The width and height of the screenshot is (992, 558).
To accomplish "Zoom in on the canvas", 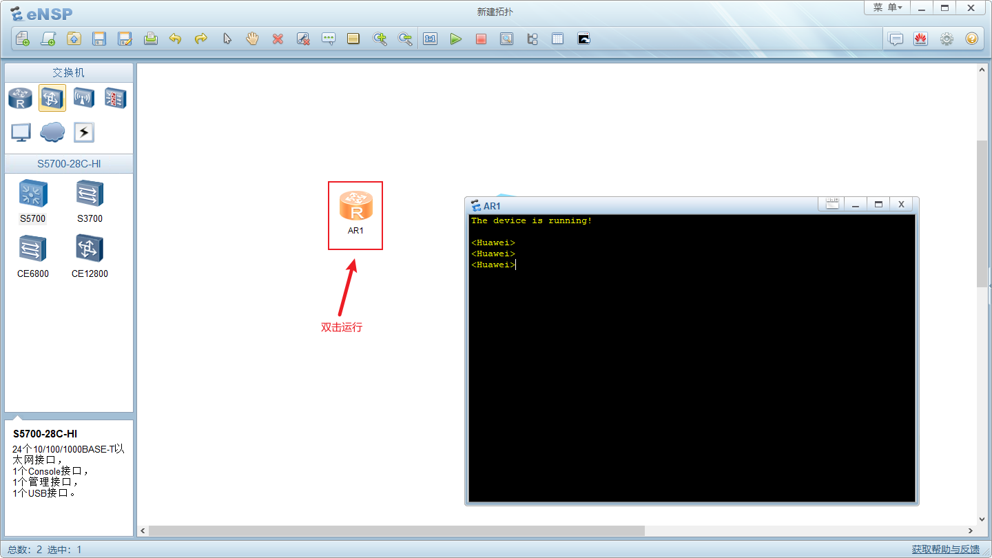I will tap(380, 39).
